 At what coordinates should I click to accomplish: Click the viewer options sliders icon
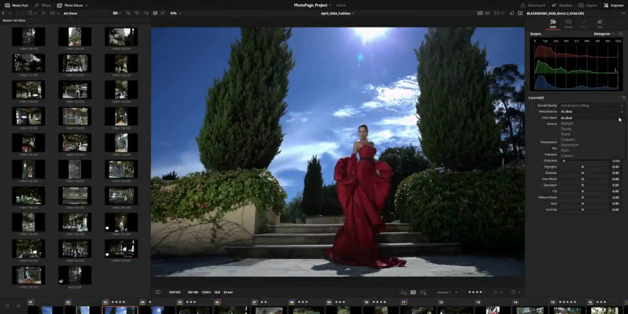tap(158, 292)
